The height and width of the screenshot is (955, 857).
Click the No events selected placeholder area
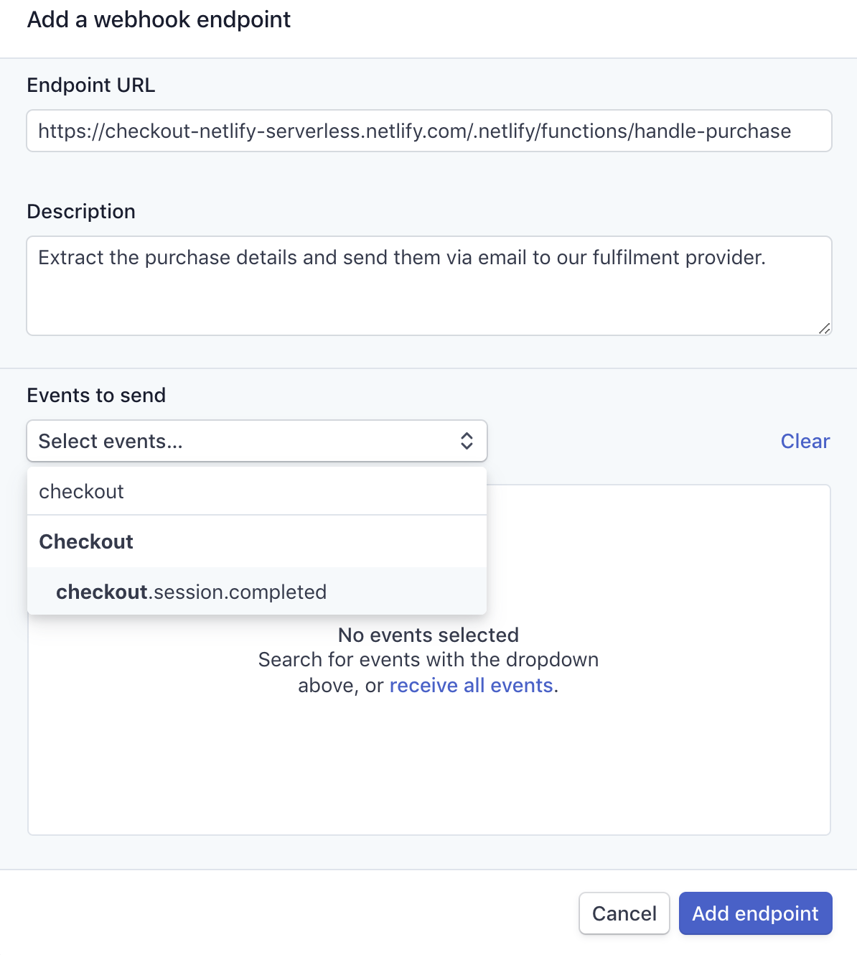428,635
